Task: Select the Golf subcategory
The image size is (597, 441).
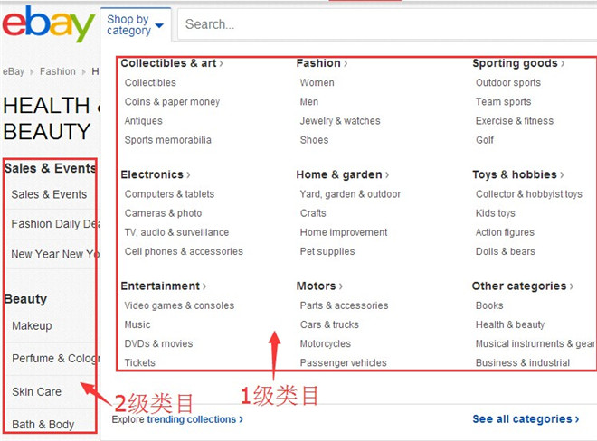Action: pyautogui.click(x=485, y=140)
